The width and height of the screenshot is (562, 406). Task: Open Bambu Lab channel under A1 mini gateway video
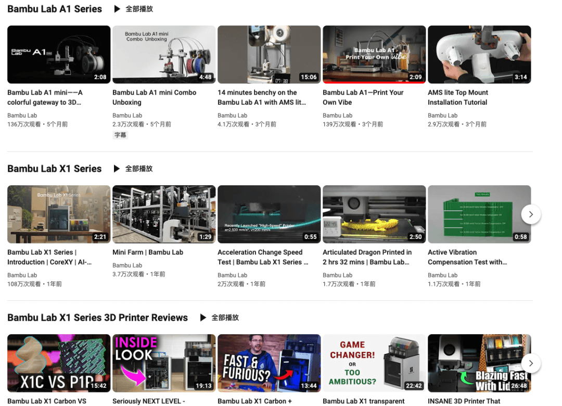pyautogui.click(x=22, y=116)
